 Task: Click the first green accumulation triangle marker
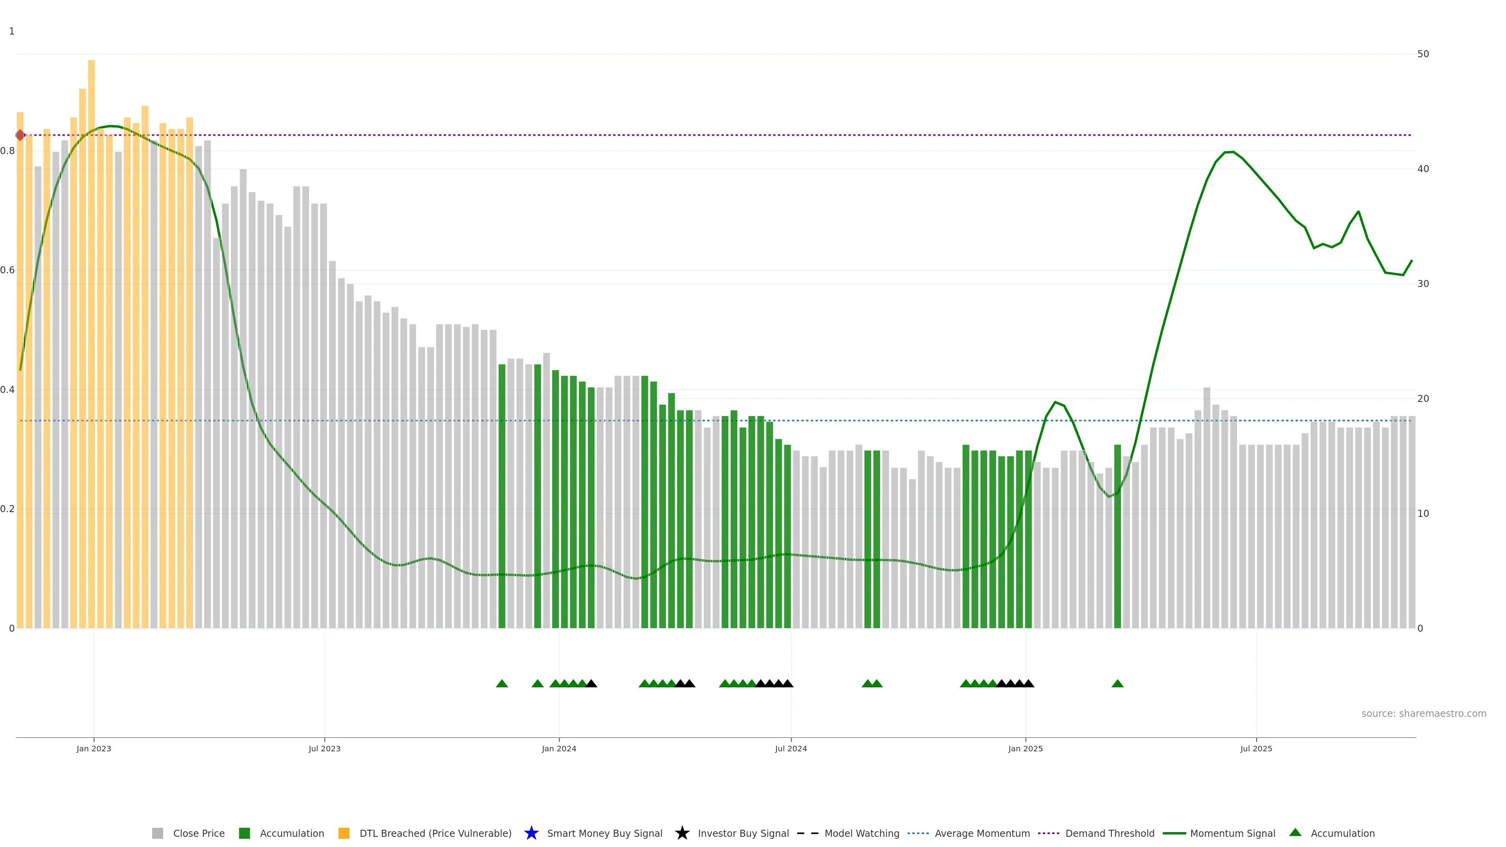coord(502,683)
